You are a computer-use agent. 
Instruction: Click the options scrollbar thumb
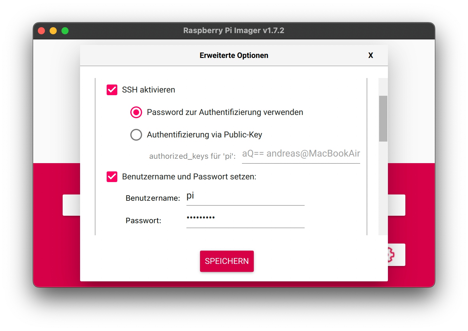(x=383, y=119)
